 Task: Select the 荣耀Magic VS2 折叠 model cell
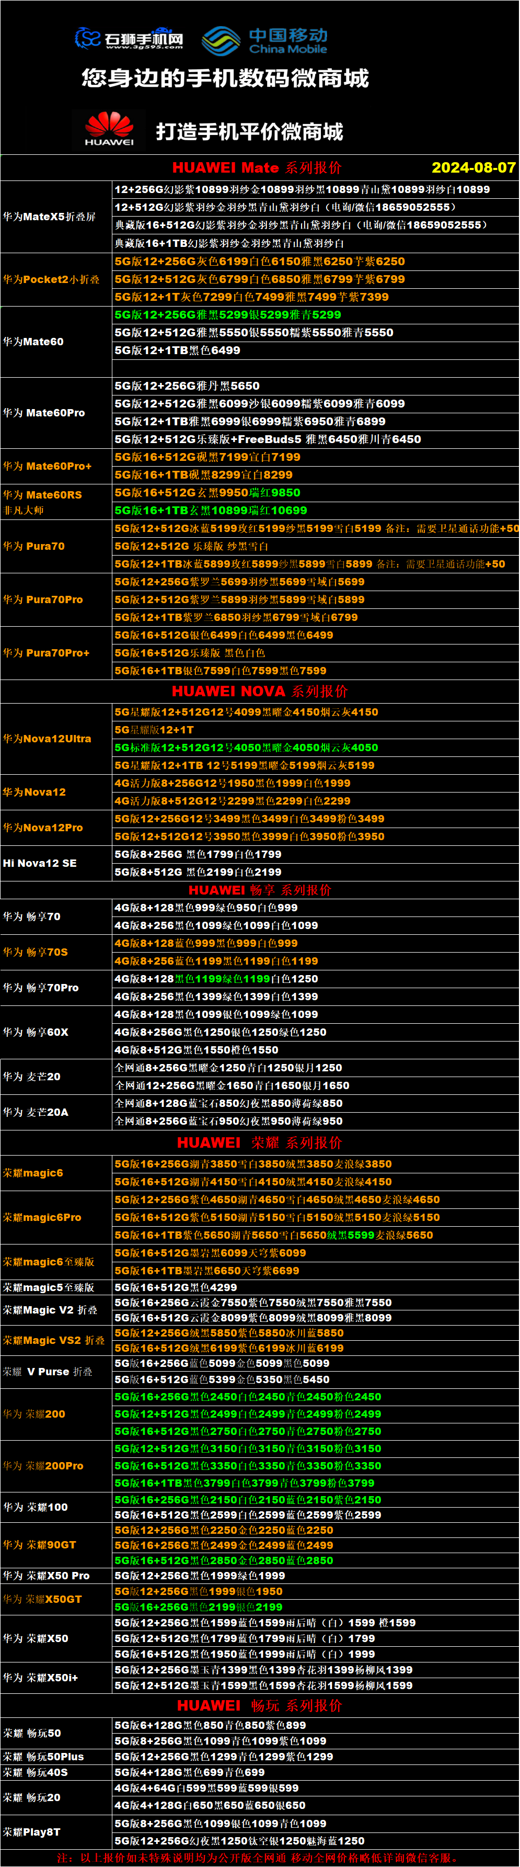56,1341
